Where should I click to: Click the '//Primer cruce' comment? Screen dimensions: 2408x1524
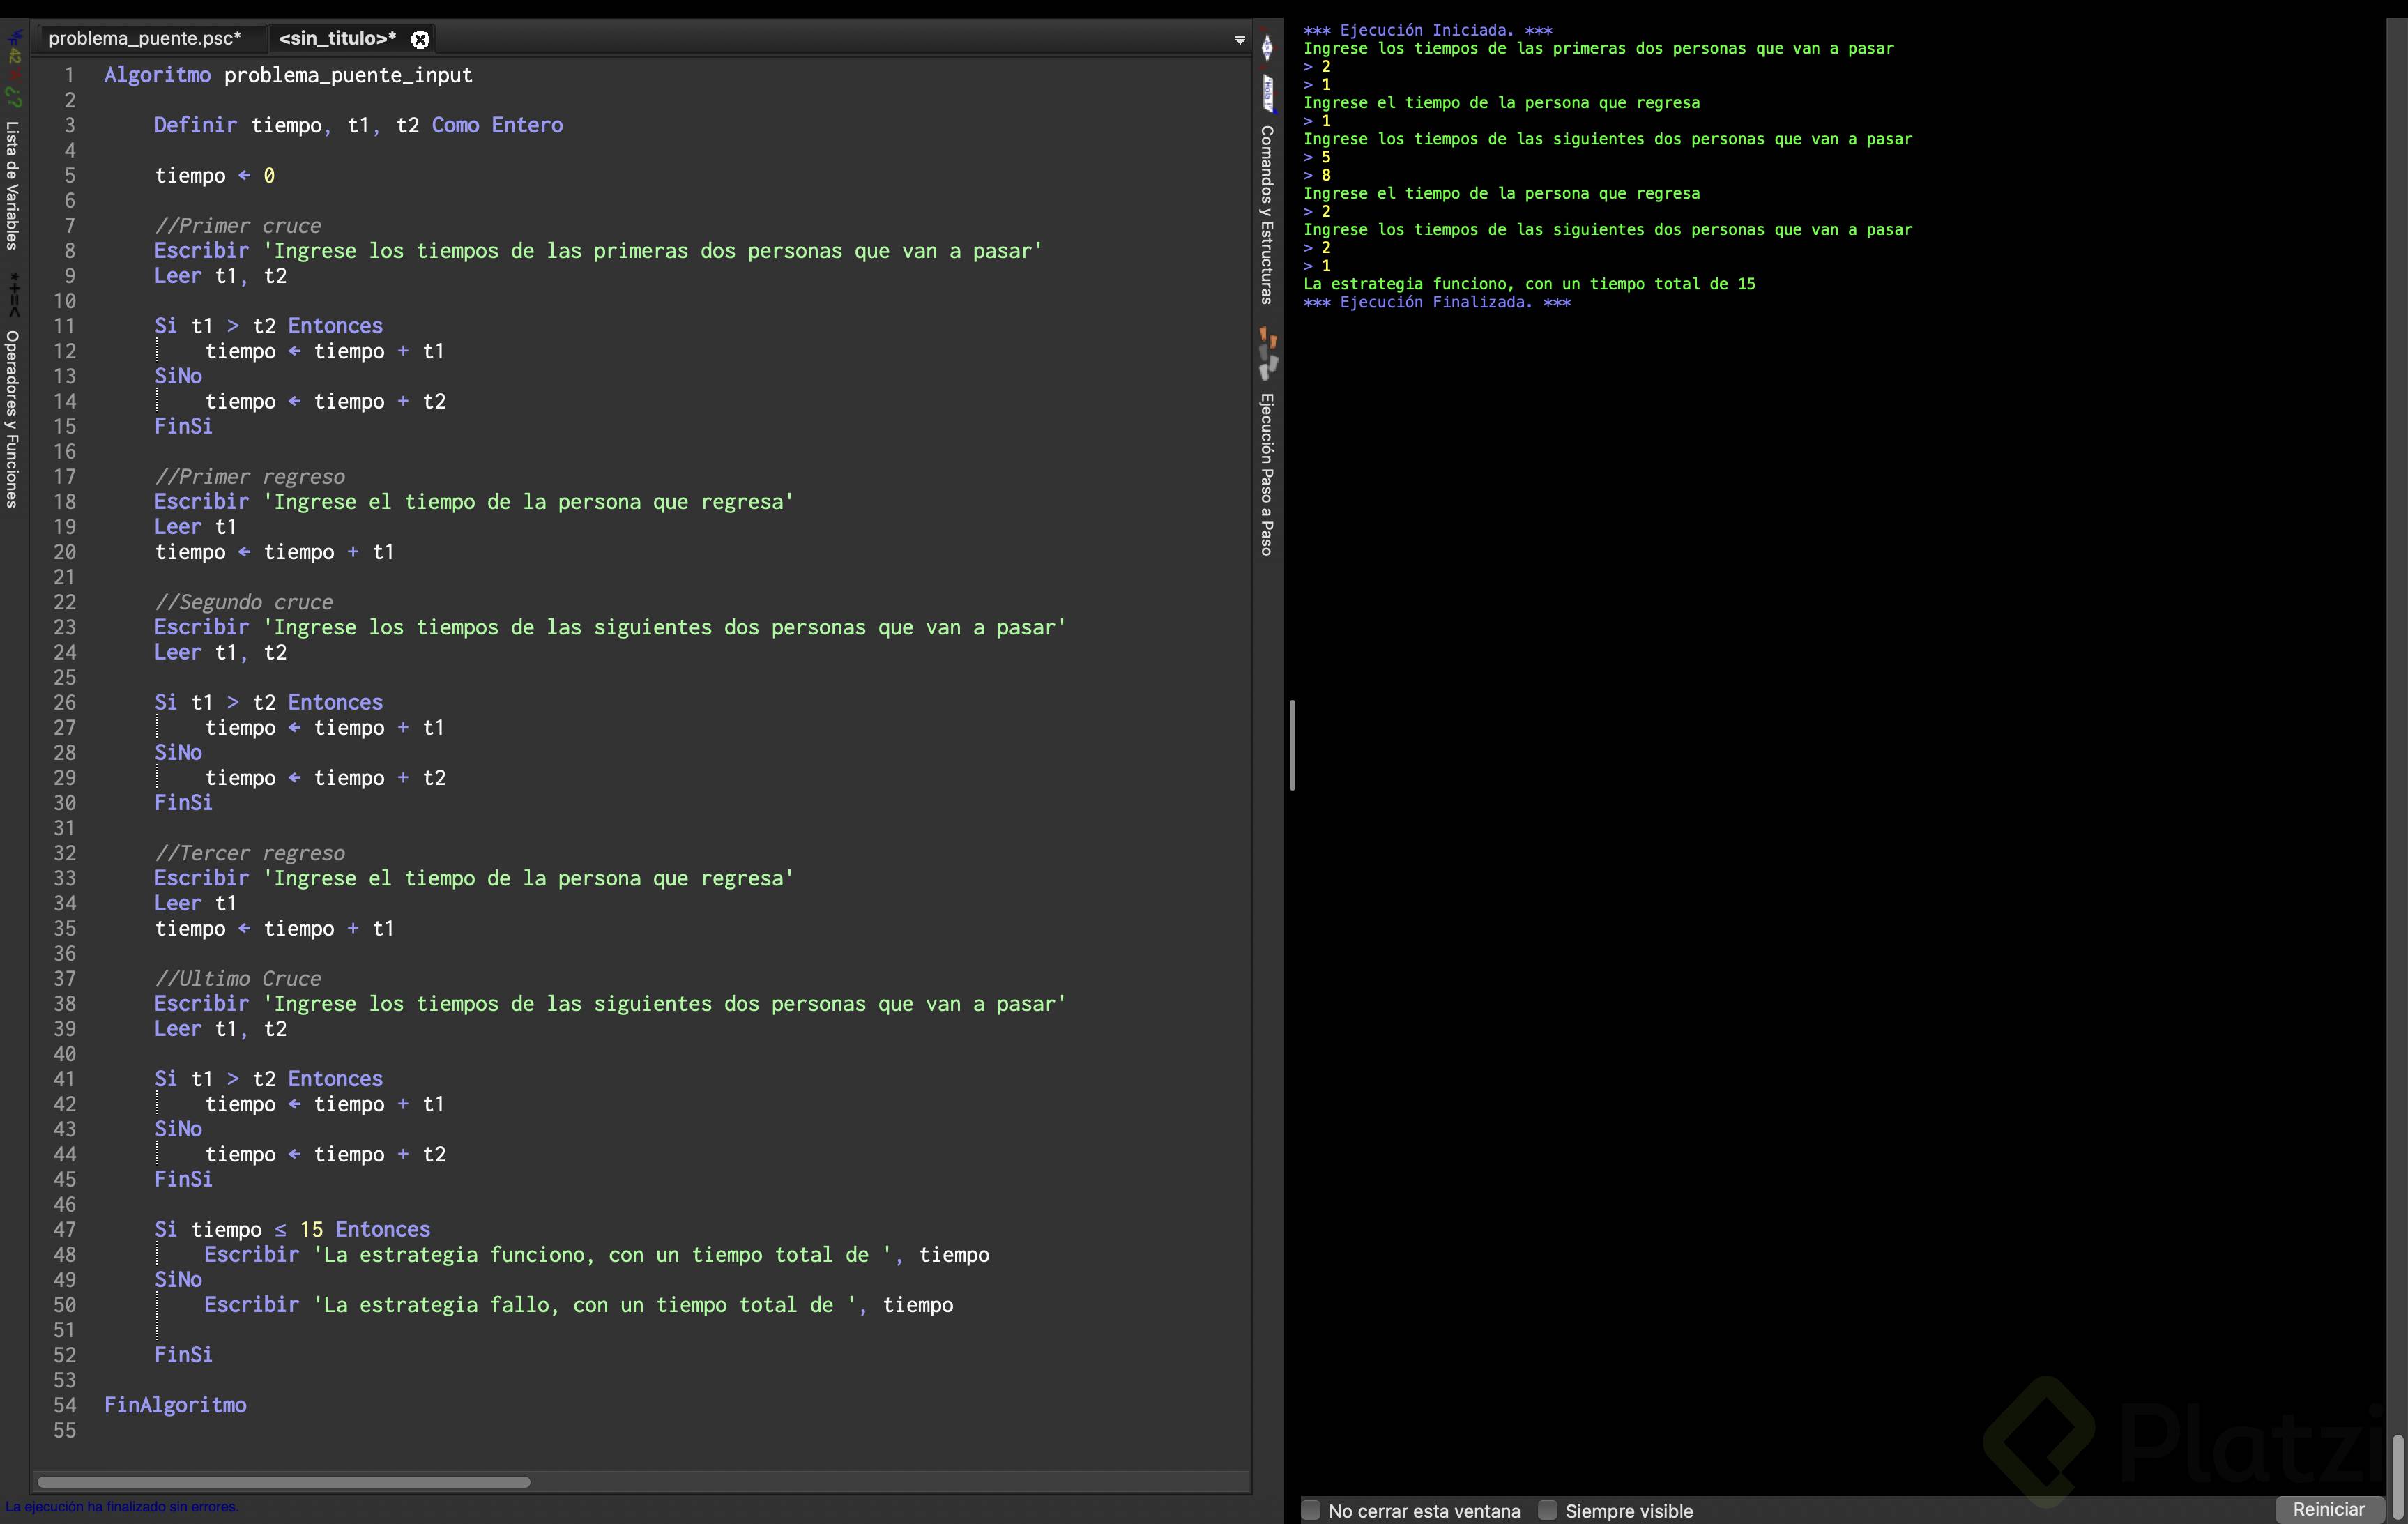click(238, 226)
